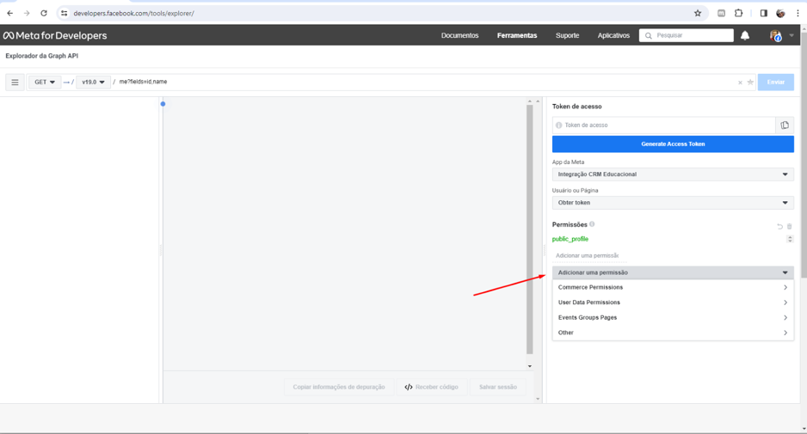Open the Documentos menu
This screenshot has height=434, width=807.
(x=459, y=35)
